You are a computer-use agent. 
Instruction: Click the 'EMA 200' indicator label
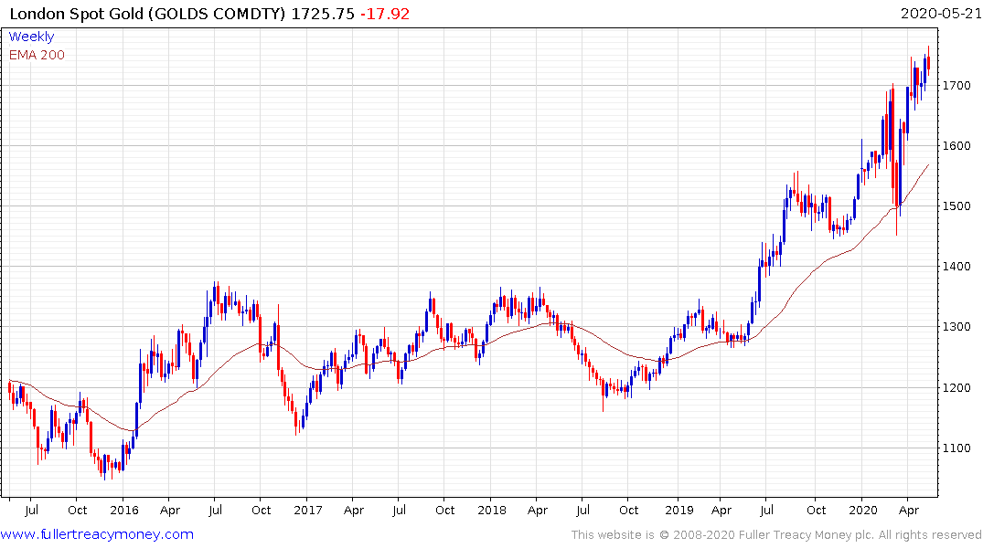pos(37,55)
